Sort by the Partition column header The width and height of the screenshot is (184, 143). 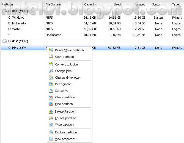pos(22,4)
